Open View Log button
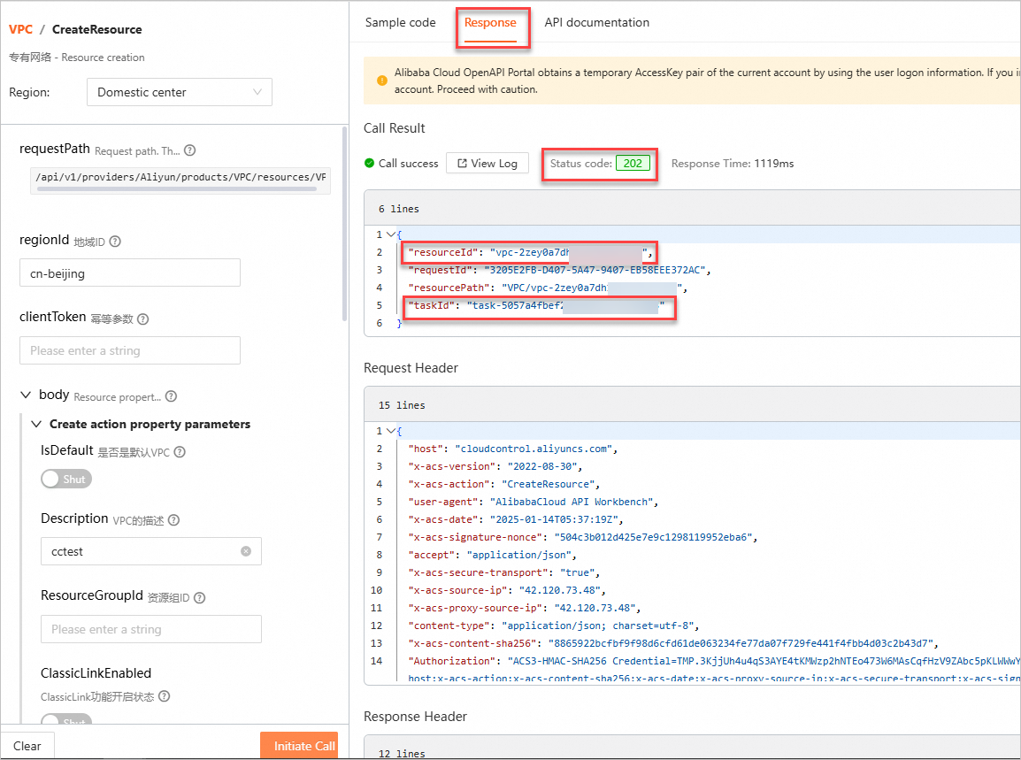The width and height of the screenshot is (1021, 760). (x=487, y=164)
